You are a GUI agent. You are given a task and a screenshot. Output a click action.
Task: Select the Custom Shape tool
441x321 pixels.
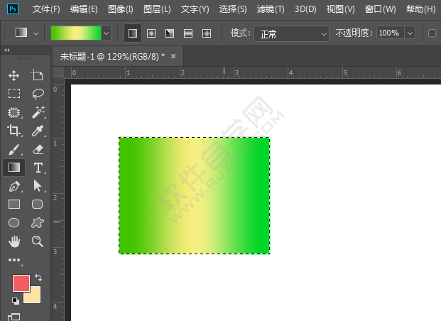point(38,223)
